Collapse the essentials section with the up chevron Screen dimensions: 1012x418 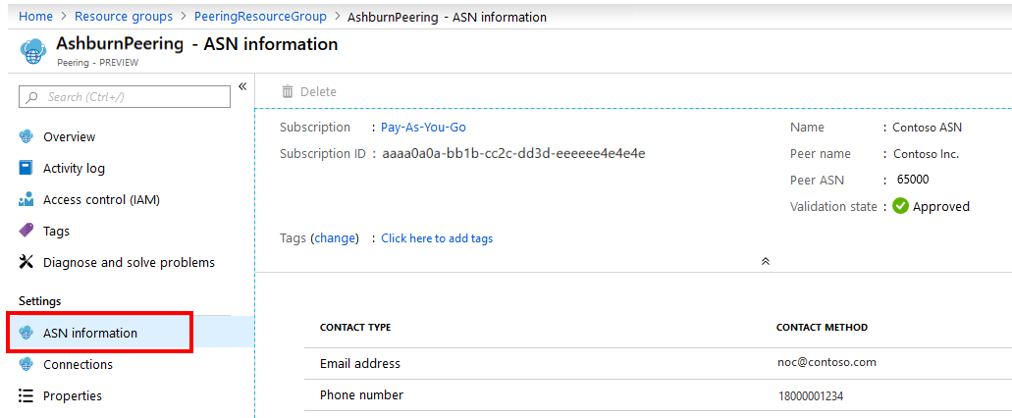[x=766, y=261]
